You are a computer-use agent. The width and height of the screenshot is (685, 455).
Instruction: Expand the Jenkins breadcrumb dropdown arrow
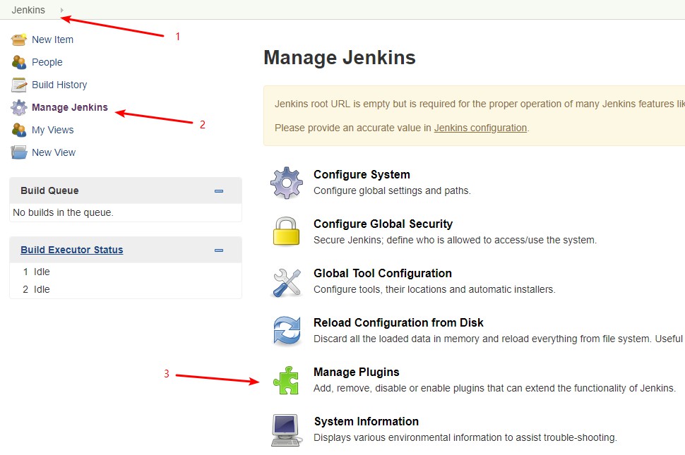62,10
